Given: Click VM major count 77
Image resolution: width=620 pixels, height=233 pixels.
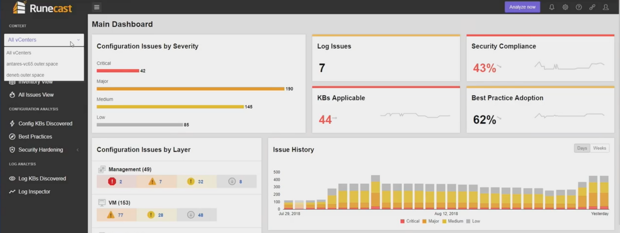Looking at the screenshot, I should 121,215.
